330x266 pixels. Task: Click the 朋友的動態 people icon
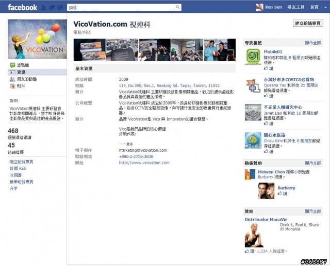(x=12, y=79)
